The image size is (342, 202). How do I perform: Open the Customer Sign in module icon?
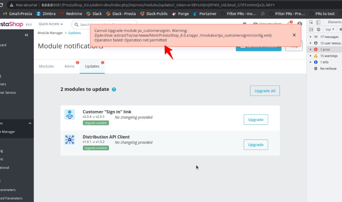coord(69,114)
